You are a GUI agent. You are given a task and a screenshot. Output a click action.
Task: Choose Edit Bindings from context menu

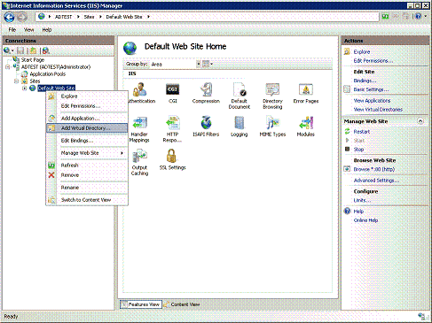pos(87,141)
